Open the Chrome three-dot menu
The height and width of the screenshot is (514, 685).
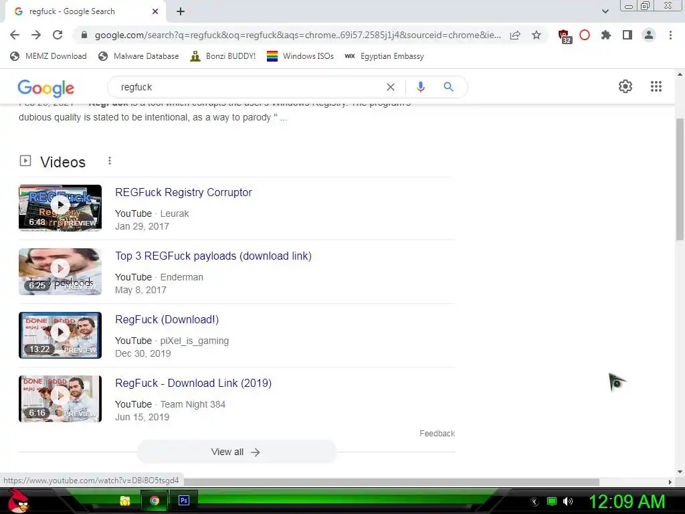(670, 35)
